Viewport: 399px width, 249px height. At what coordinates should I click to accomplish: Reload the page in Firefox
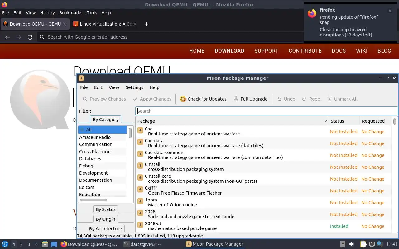(x=30, y=37)
